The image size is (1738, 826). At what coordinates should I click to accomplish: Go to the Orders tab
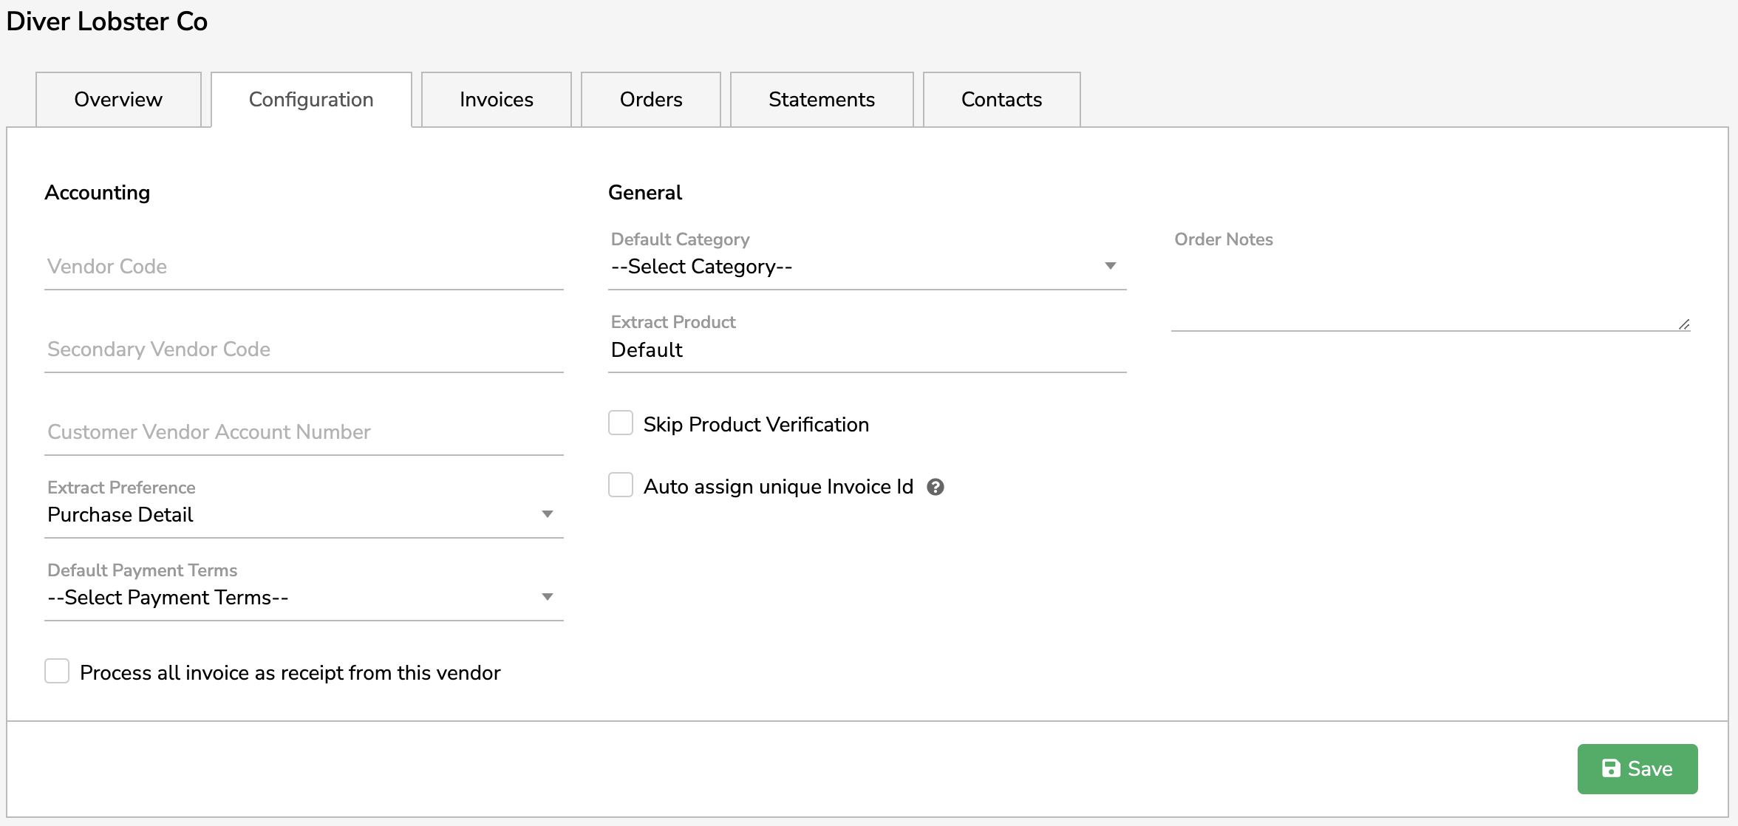[650, 100]
